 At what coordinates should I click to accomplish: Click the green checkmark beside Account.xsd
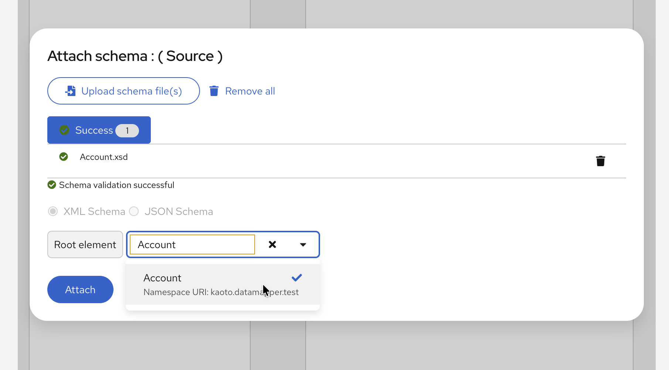tap(64, 157)
